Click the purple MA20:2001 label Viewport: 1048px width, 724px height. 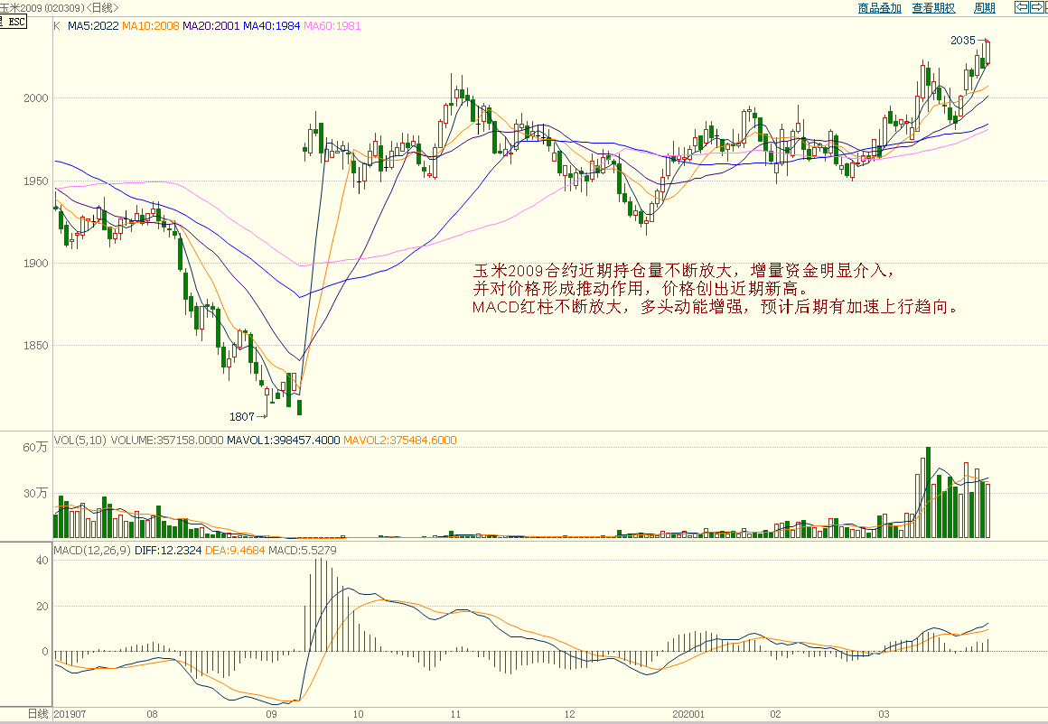[211, 26]
